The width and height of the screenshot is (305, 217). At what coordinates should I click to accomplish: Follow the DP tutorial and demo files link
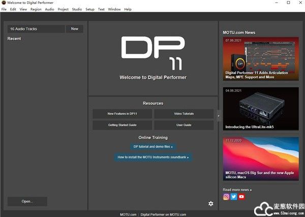click(x=152, y=147)
